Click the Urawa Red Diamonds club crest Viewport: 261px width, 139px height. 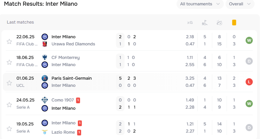pyautogui.click(x=45, y=44)
